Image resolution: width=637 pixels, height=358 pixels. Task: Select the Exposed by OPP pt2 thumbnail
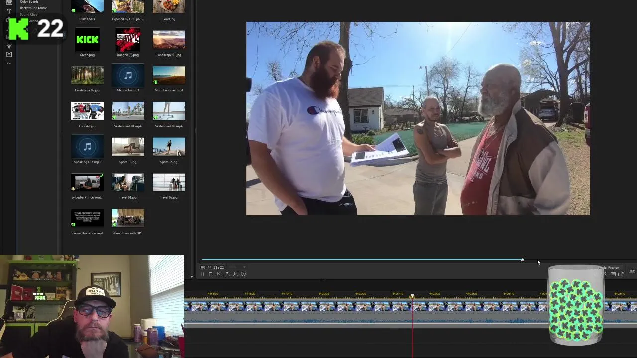click(128, 7)
